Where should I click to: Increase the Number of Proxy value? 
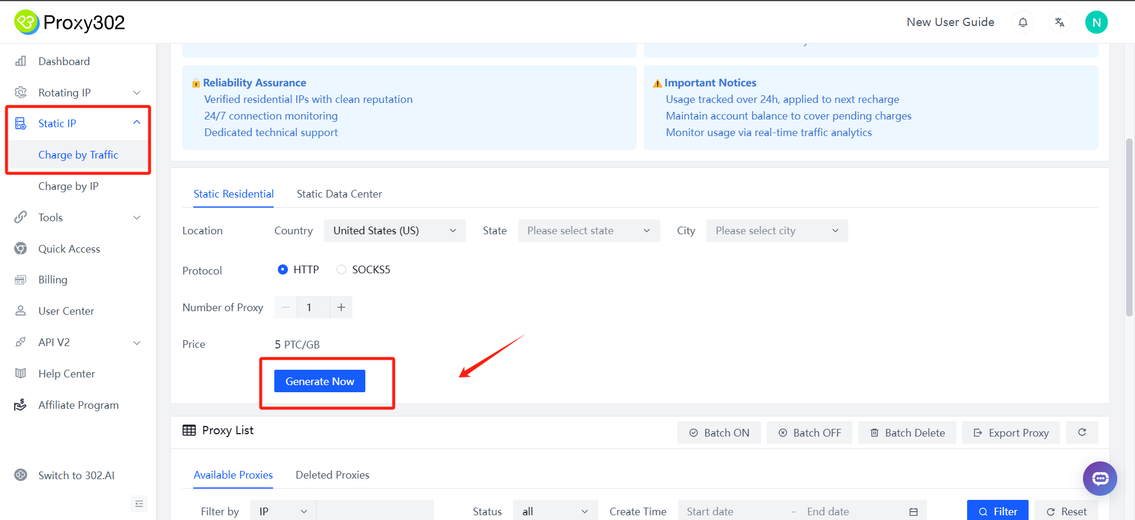341,307
